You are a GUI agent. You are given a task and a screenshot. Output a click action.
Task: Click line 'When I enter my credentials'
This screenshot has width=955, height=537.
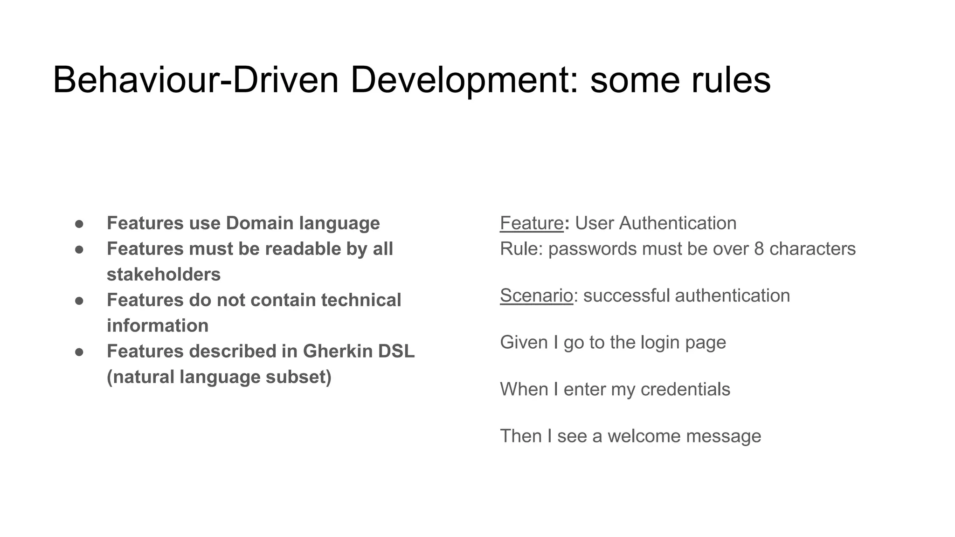click(615, 390)
